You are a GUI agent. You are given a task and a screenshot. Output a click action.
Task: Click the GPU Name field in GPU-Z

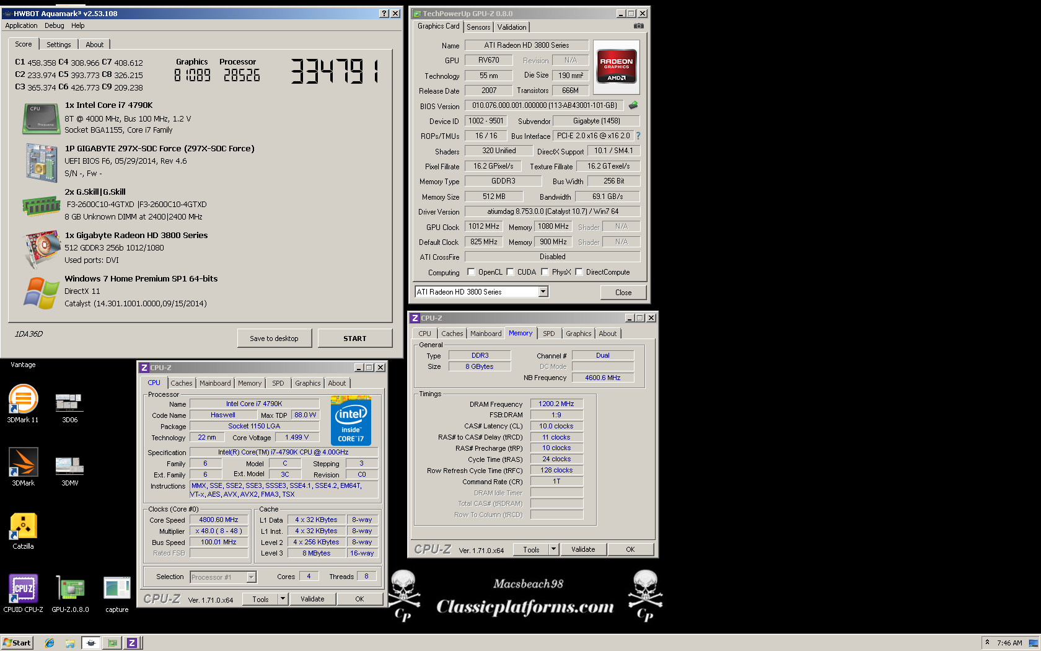(x=526, y=45)
